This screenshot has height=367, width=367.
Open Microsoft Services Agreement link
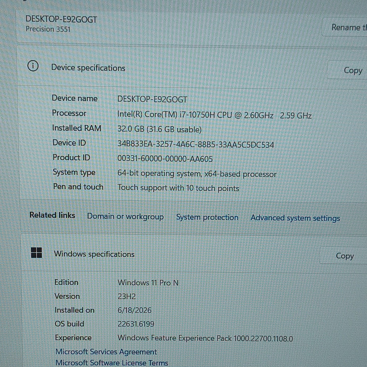tap(106, 352)
